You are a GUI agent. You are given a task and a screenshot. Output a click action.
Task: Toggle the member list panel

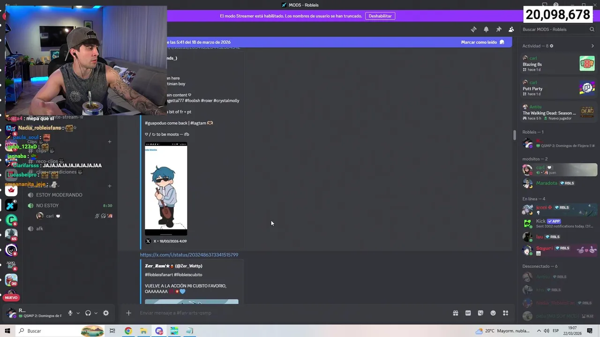click(x=511, y=29)
